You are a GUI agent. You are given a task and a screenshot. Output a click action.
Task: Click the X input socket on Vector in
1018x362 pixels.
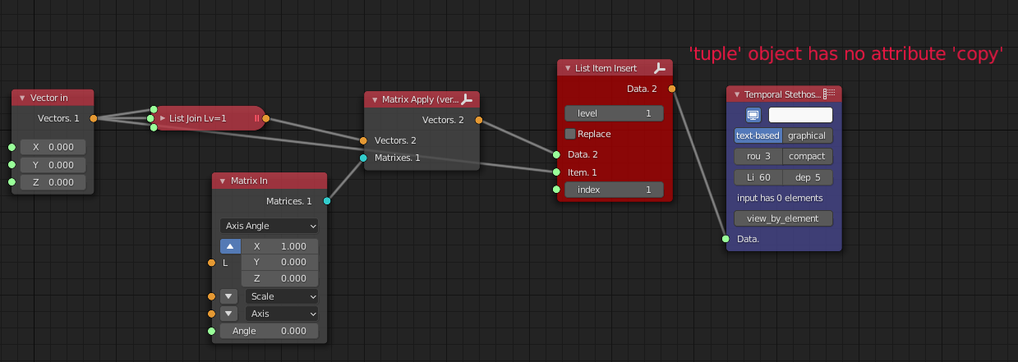12,148
